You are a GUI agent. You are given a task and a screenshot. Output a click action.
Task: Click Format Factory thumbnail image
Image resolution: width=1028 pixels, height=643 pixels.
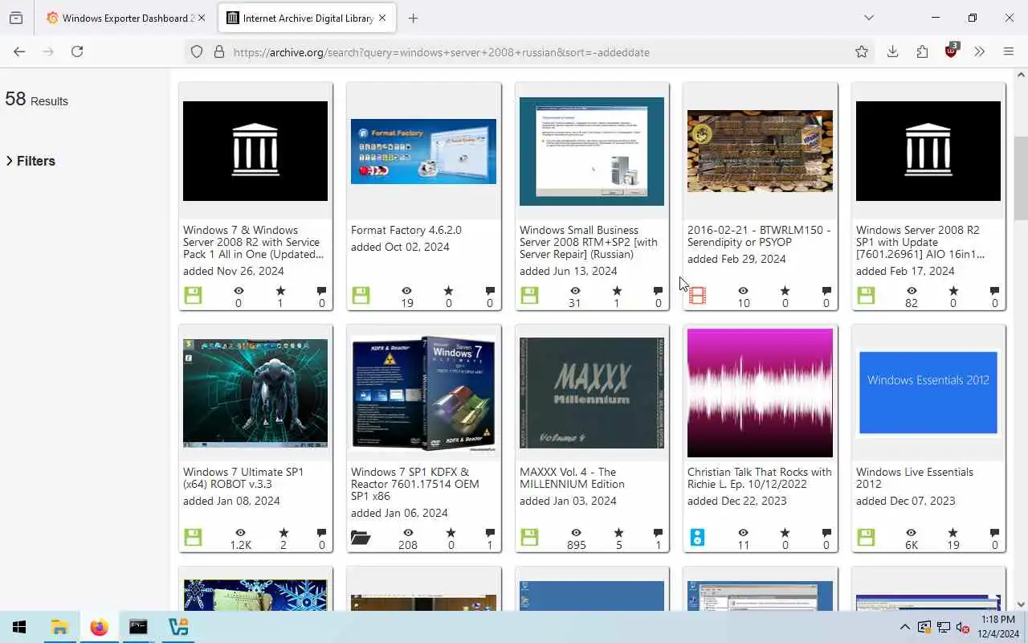(423, 151)
